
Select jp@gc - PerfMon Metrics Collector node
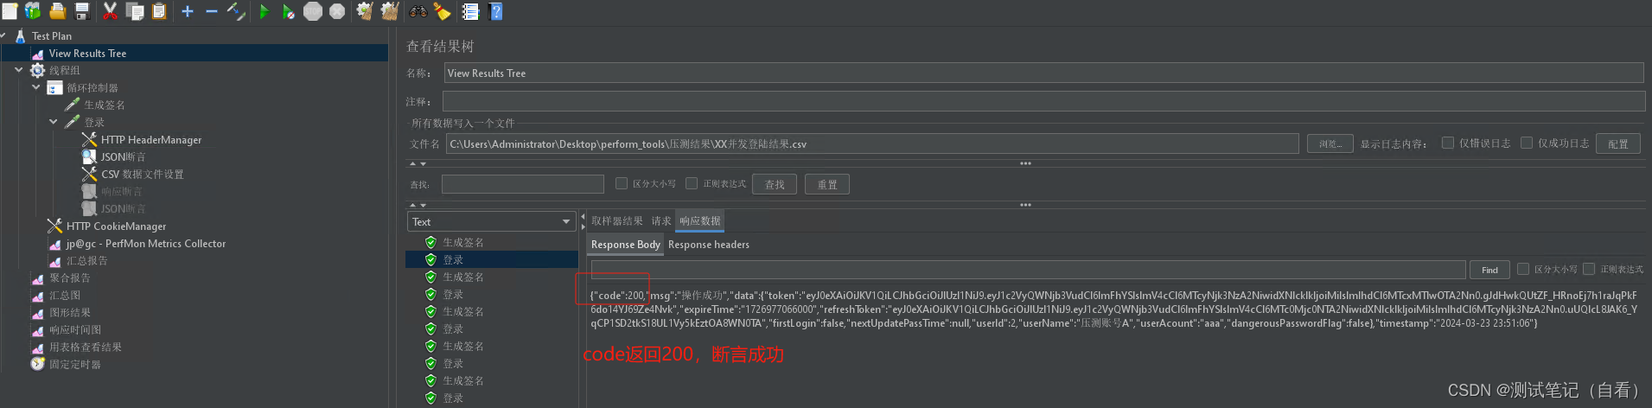coord(145,244)
